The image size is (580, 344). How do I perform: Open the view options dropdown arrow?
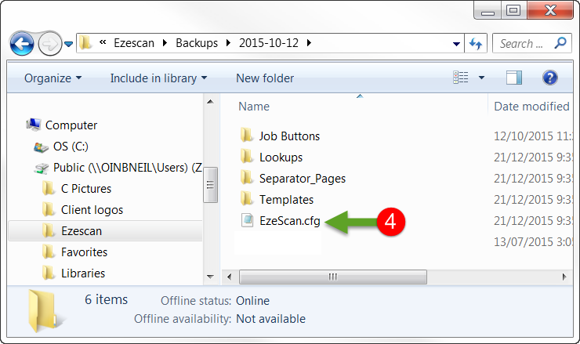[x=481, y=78]
